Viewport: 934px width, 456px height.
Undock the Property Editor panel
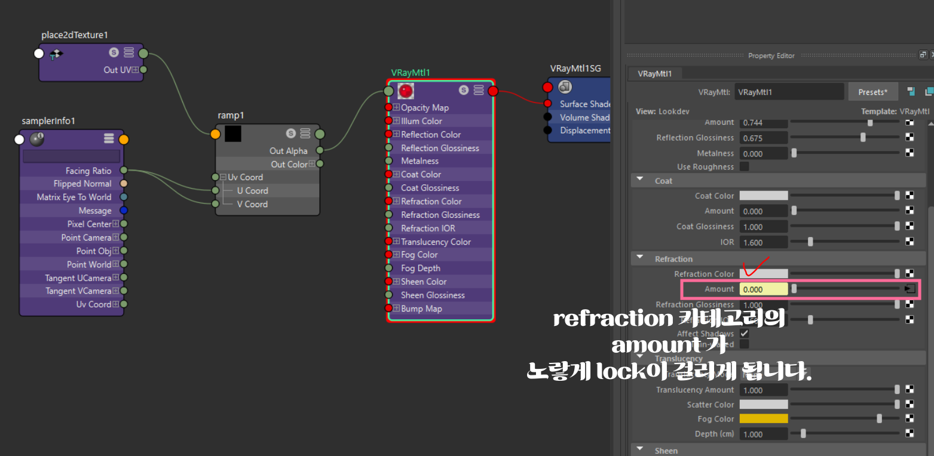923,55
